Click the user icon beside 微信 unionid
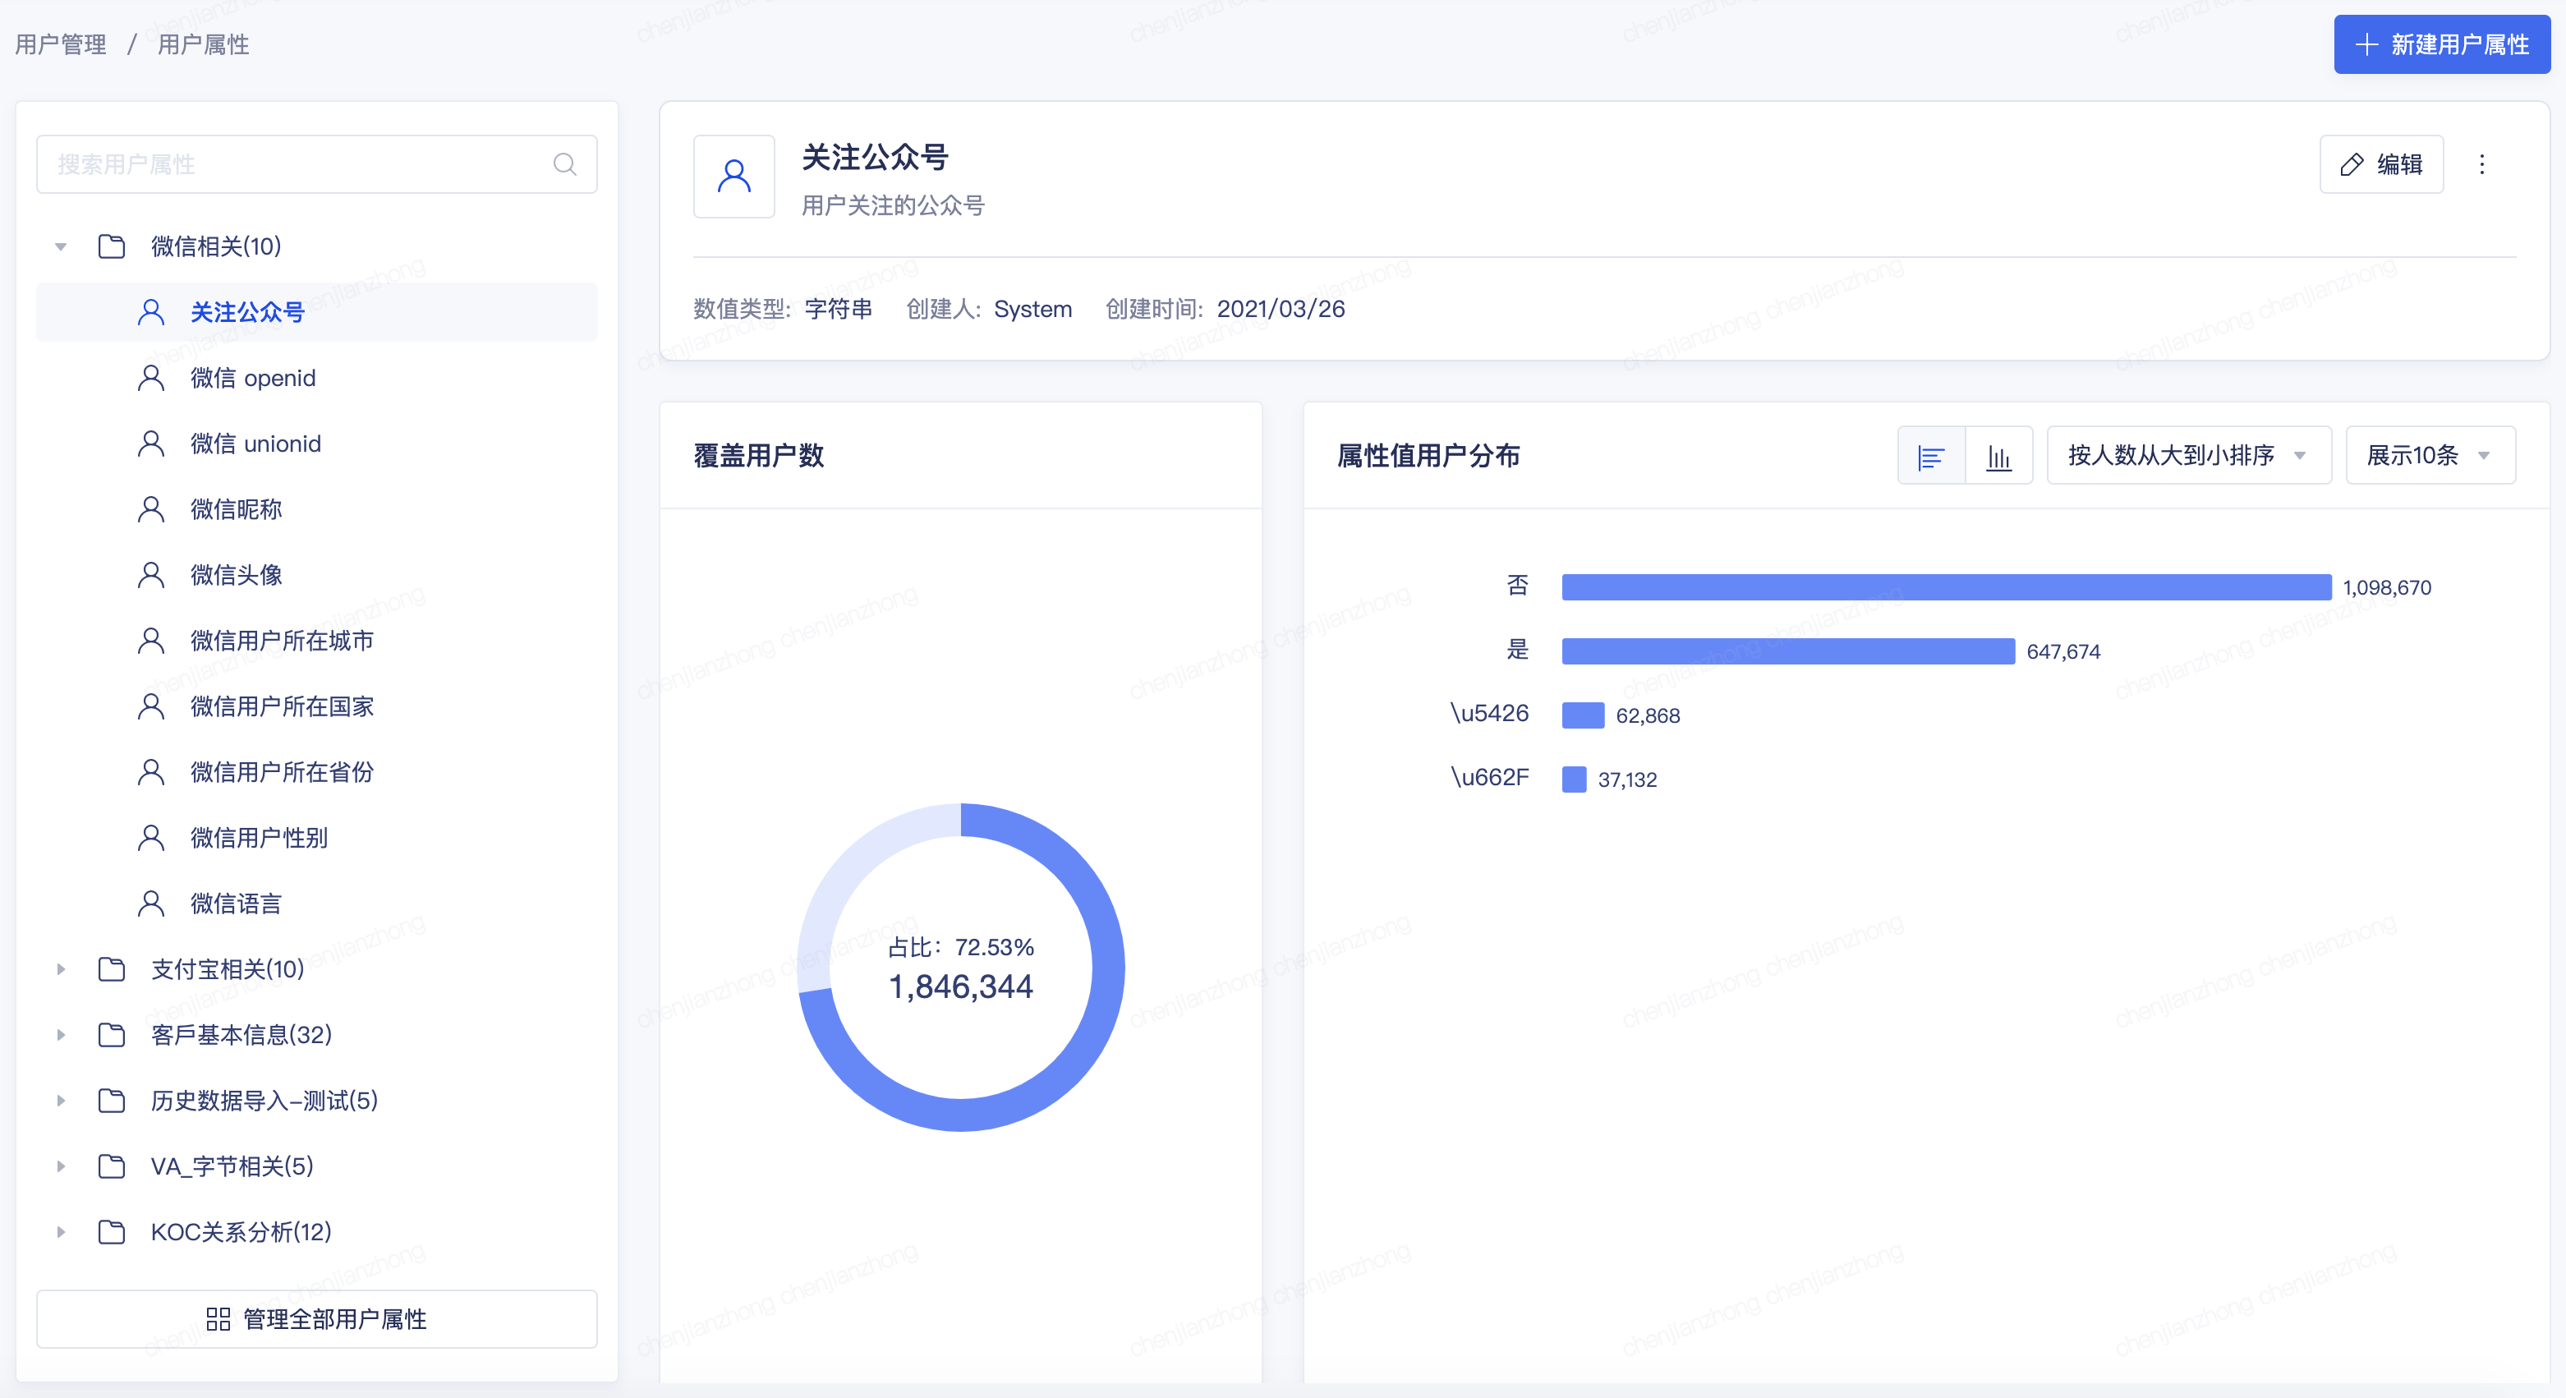Screen dimensions: 2566x1398 (150, 444)
